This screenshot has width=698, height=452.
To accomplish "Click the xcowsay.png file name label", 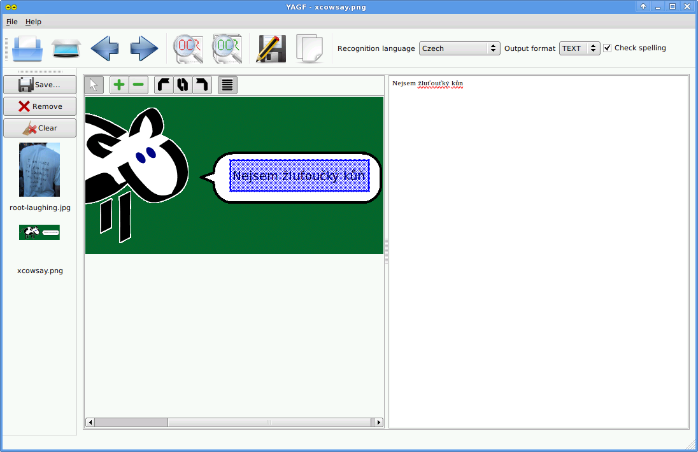I will click(40, 271).
